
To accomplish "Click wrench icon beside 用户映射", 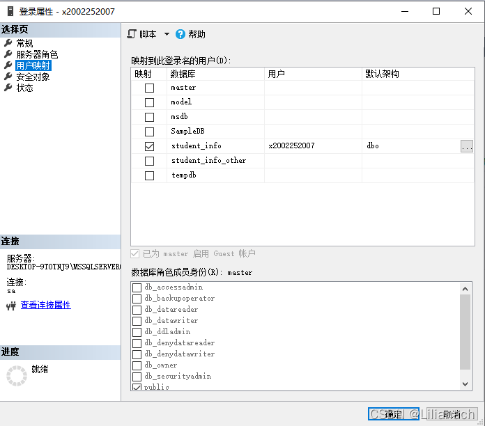I will click(x=8, y=65).
